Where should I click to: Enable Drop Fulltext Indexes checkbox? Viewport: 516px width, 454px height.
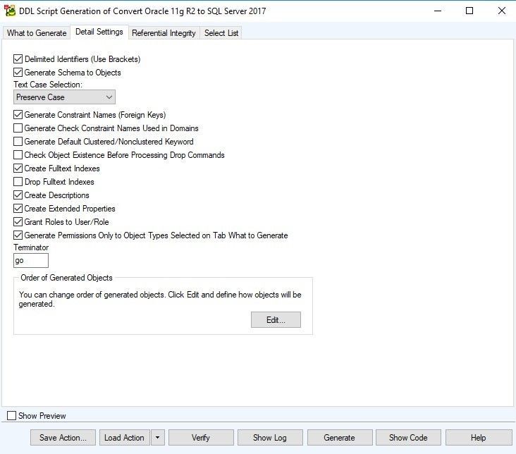coord(18,182)
